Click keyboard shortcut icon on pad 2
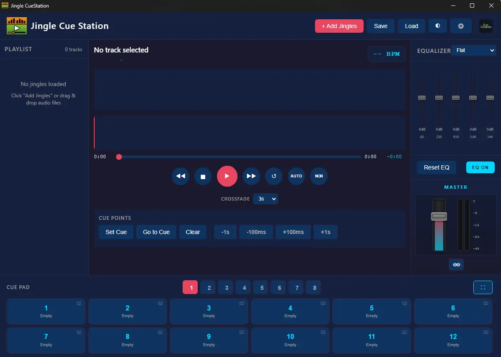The image size is (501, 357). [x=160, y=303]
